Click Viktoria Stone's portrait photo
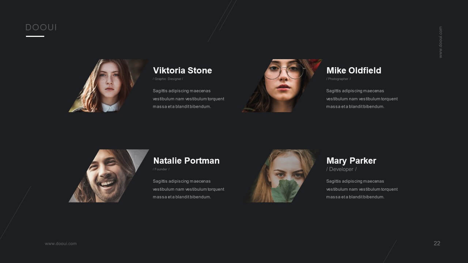Image resolution: width=468 pixels, height=263 pixels. (x=109, y=85)
